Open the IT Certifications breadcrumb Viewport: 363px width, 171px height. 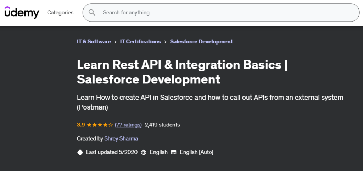tap(140, 42)
